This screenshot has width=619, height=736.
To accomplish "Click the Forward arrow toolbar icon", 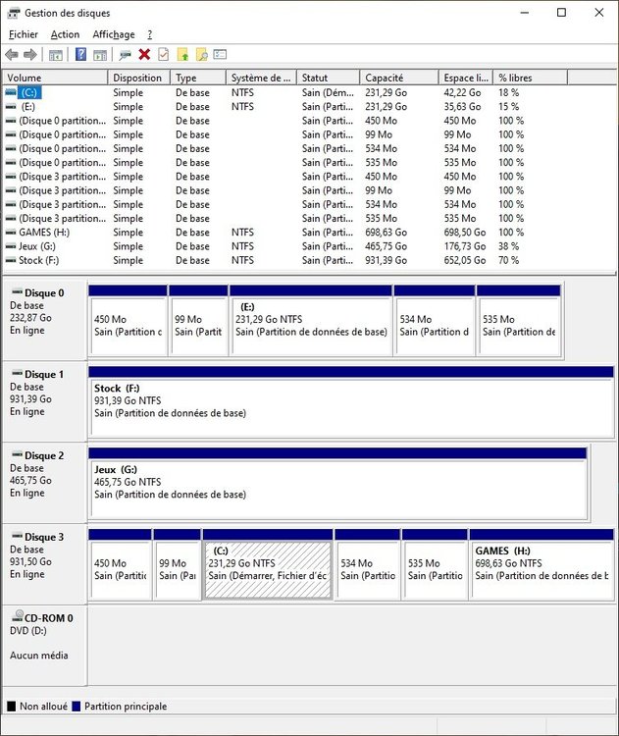I will (30, 55).
